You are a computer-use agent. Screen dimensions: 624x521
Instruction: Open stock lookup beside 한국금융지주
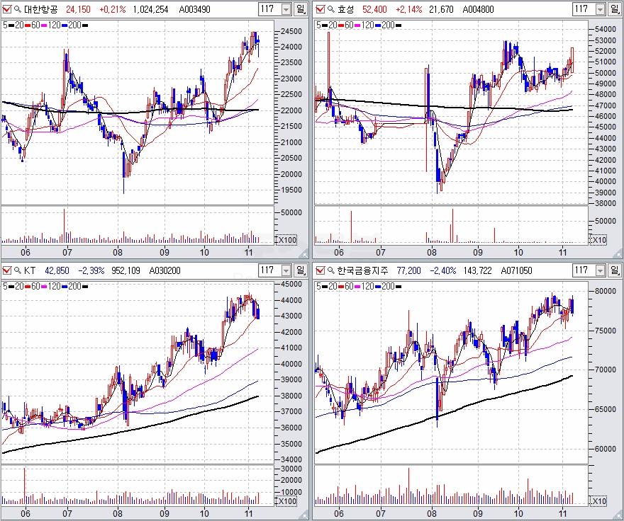[330, 270]
